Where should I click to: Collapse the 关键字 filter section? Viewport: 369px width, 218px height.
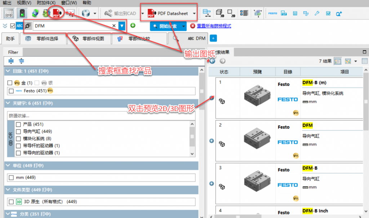(x=8, y=103)
